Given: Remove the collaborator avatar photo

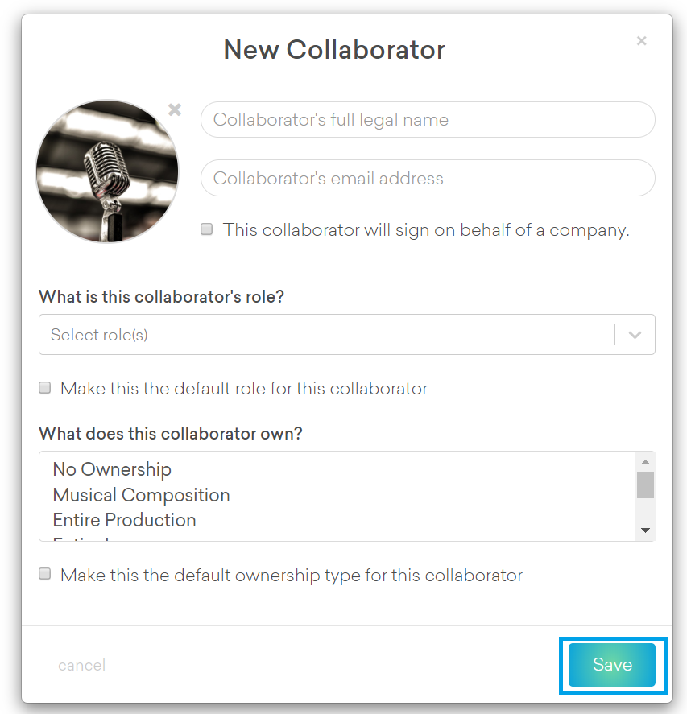Looking at the screenshot, I should tap(175, 109).
